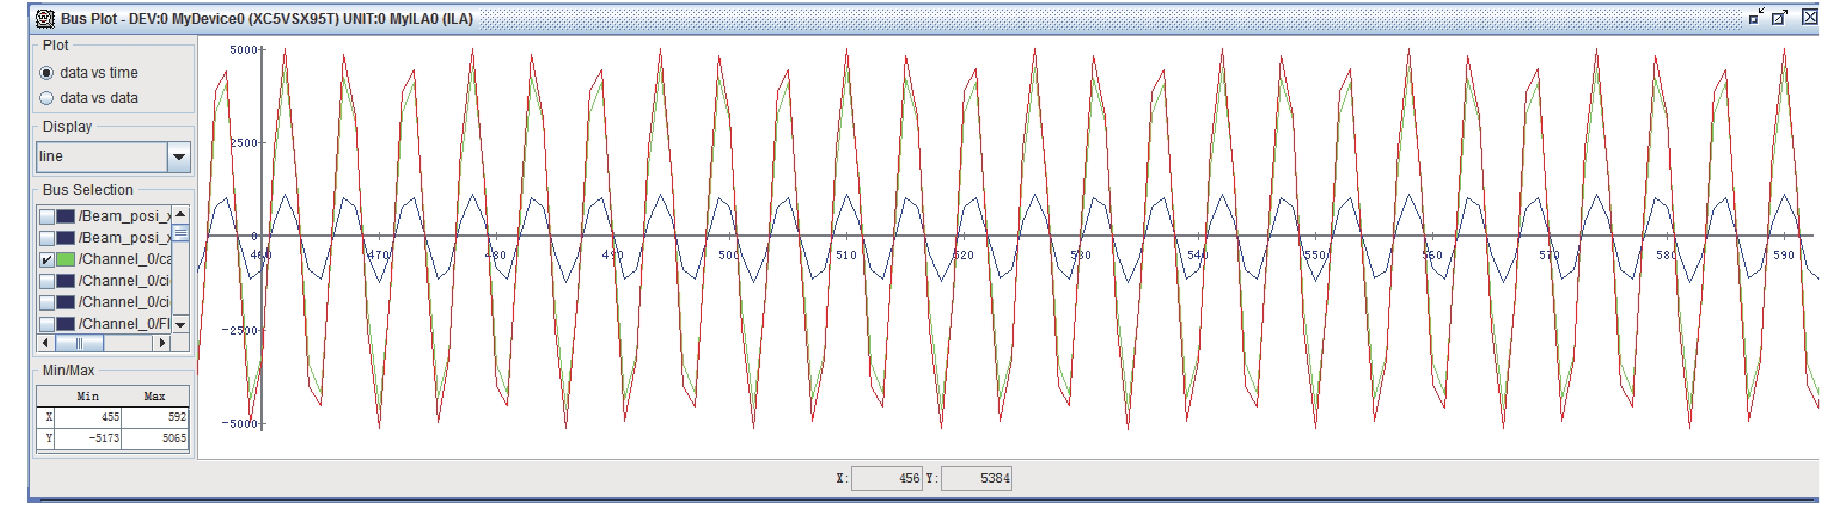Click the 470 tick label on X axis
This screenshot has width=1846, height=505.
378,256
